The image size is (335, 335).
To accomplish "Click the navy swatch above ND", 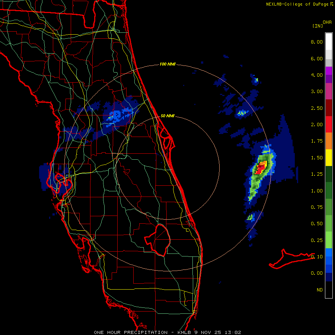I will (x=329, y=277).
